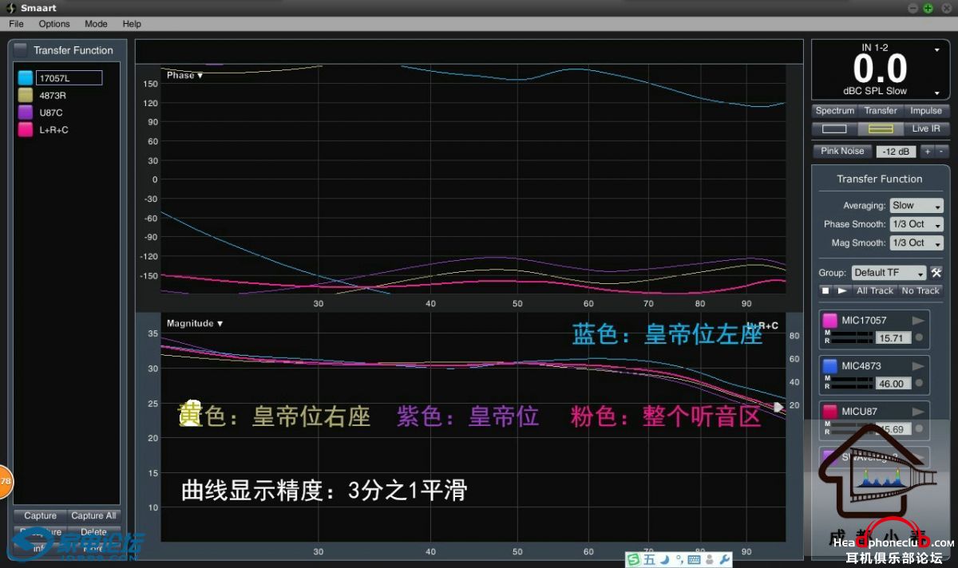Click the Capture button
Screen dimensions: 958x568
tap(40, 516)
